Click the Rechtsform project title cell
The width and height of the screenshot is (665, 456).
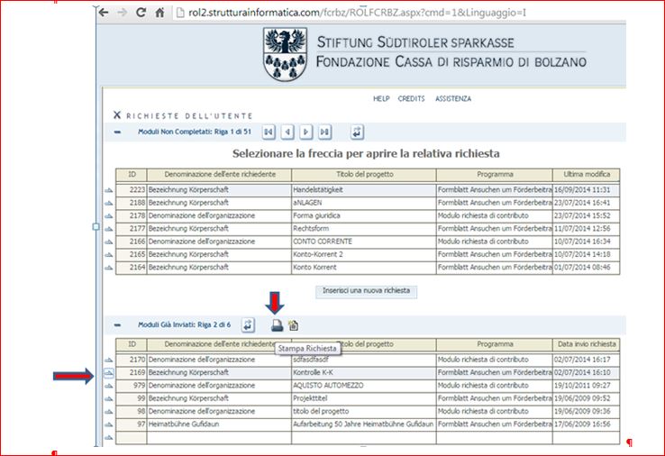click(x=364, y=229)
